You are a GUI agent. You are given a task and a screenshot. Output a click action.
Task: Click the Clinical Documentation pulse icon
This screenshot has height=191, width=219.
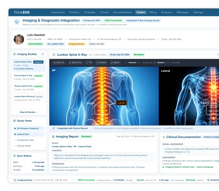coord(164,137)
